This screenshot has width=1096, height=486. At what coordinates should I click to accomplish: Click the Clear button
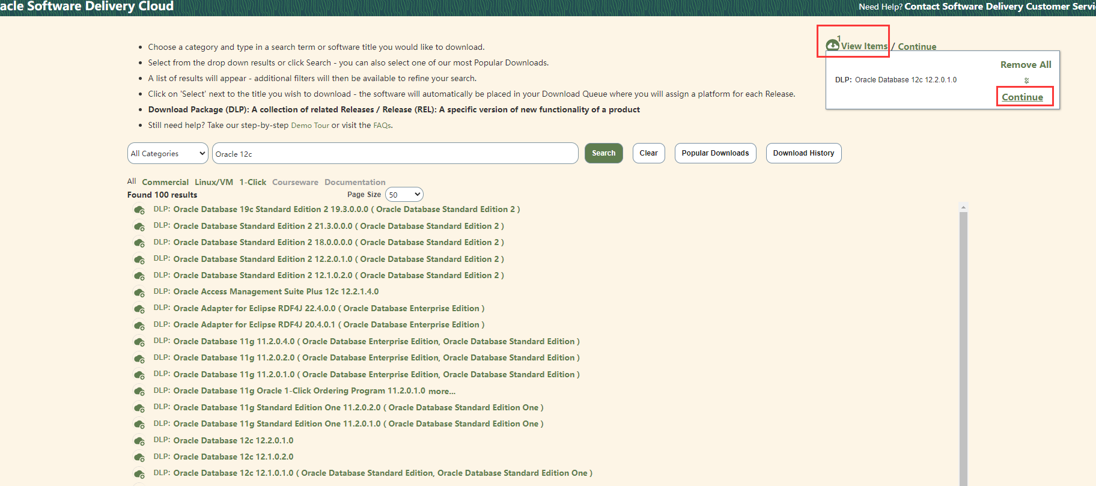pyautogui.click(x=649, y=153)
